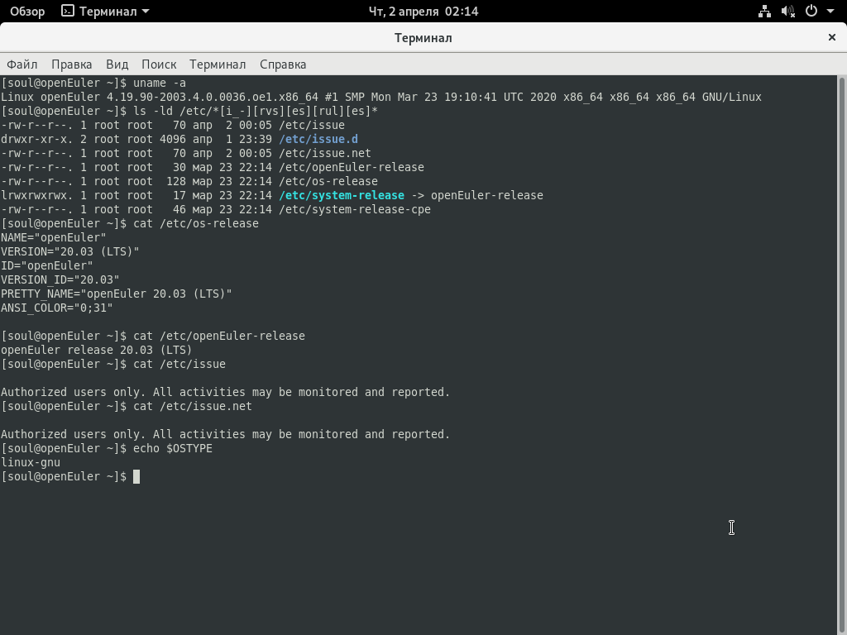847x635 pixels.
Task: Click the ID="openEuler" line
Action: (47, 265)
